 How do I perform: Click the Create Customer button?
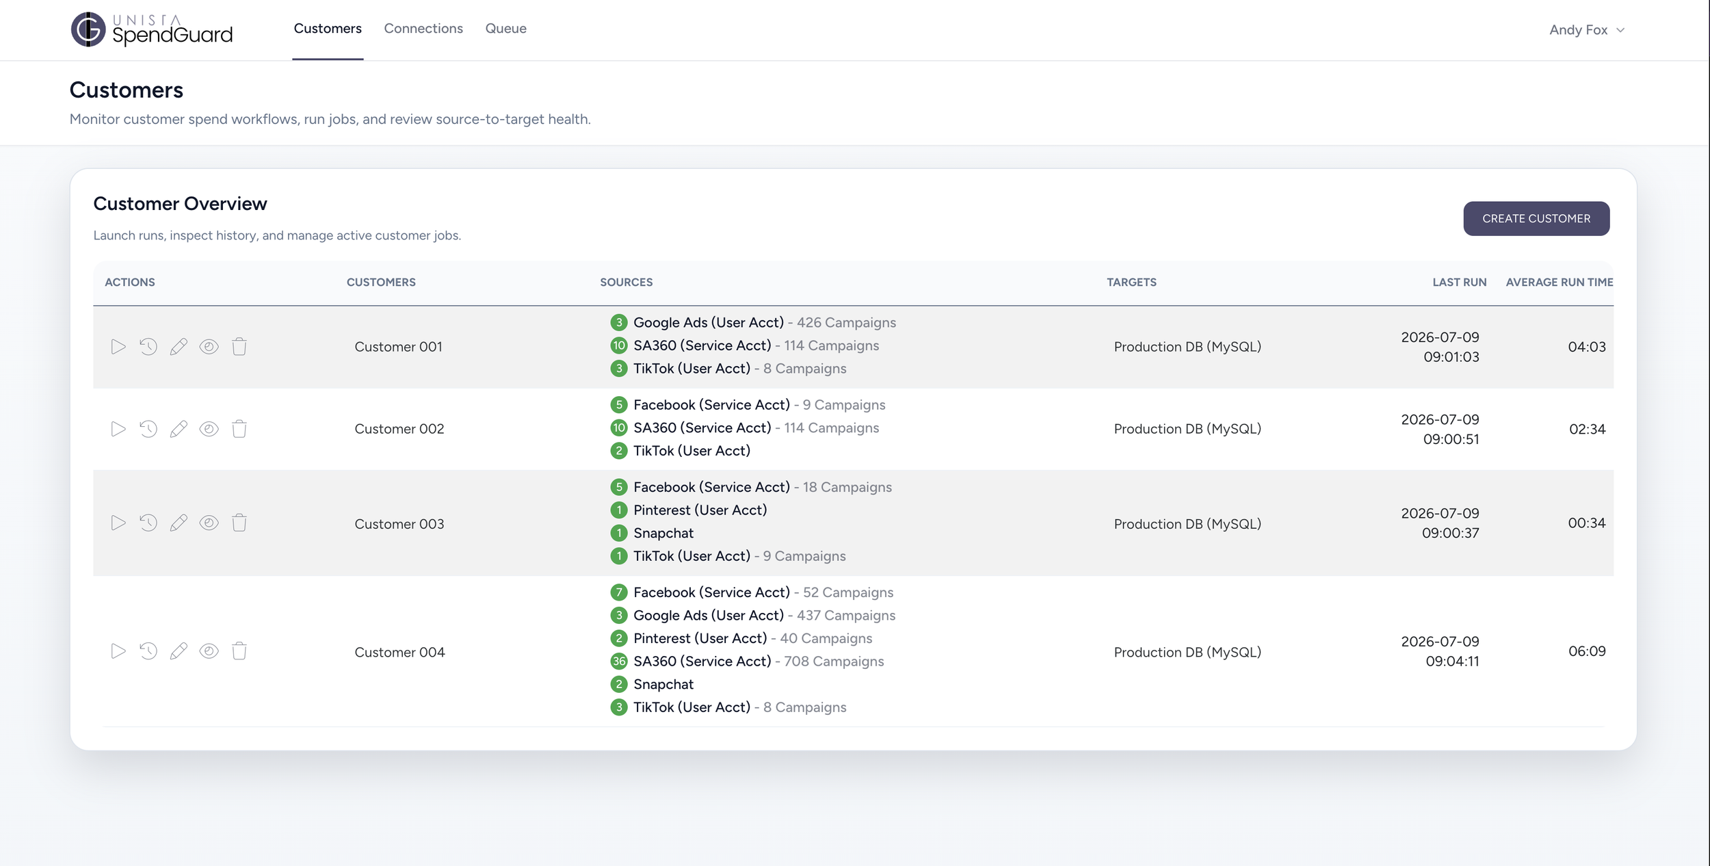[x=1536, y=218]
